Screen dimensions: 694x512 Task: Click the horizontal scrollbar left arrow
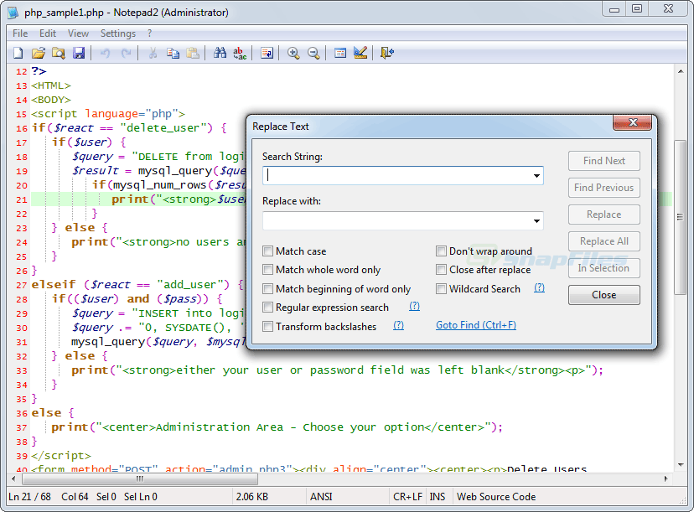click(13, 478)
